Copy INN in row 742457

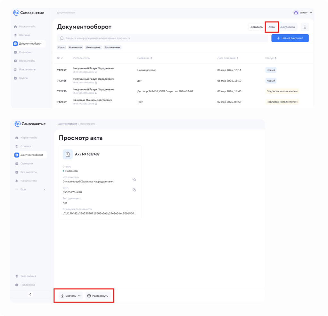(x=96, y=72)
